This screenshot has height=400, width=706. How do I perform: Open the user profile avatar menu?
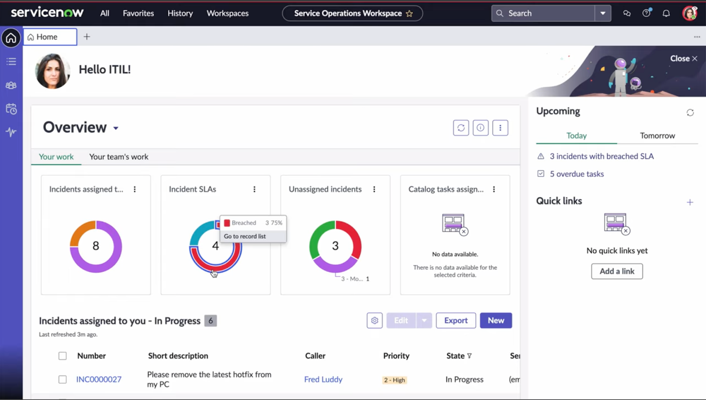click(x=690, y=13)
